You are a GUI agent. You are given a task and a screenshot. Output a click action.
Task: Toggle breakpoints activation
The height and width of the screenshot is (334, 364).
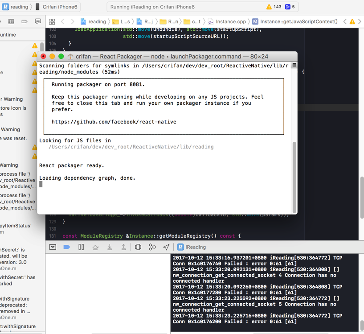[67, 247]
